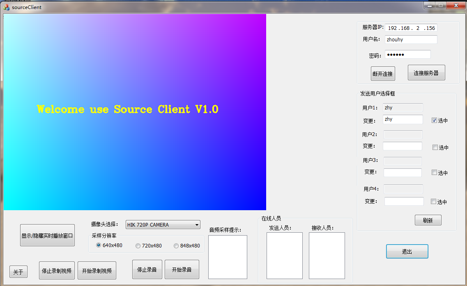Screen dimensions: 467x286
Task: Select the 640x480 sampling resolution
Action: [x=99, y=245]
